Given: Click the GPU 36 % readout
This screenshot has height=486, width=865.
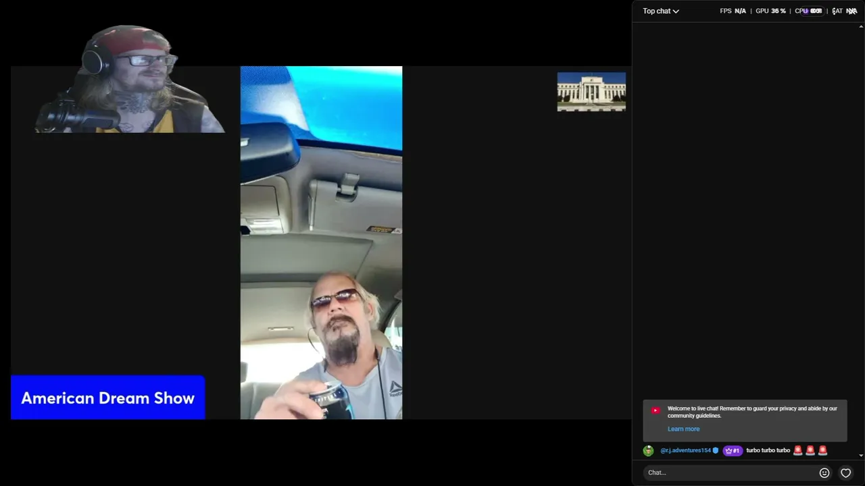Looking at the screenshot, I should tap(770, 11).
